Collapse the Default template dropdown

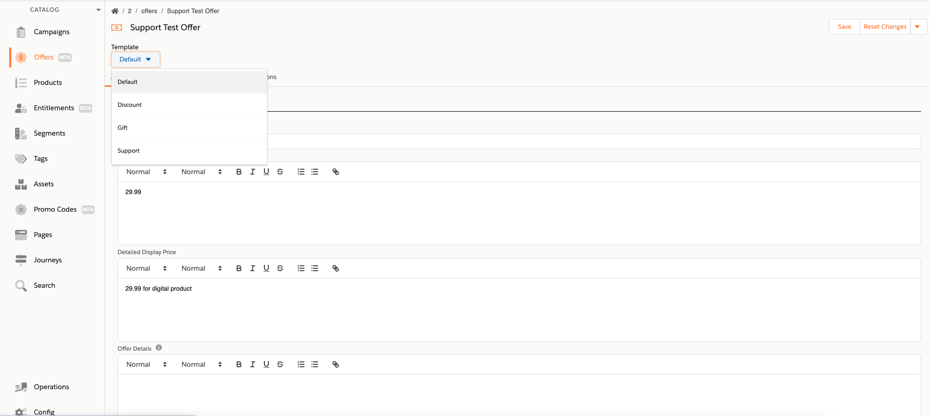coord(135,59)
